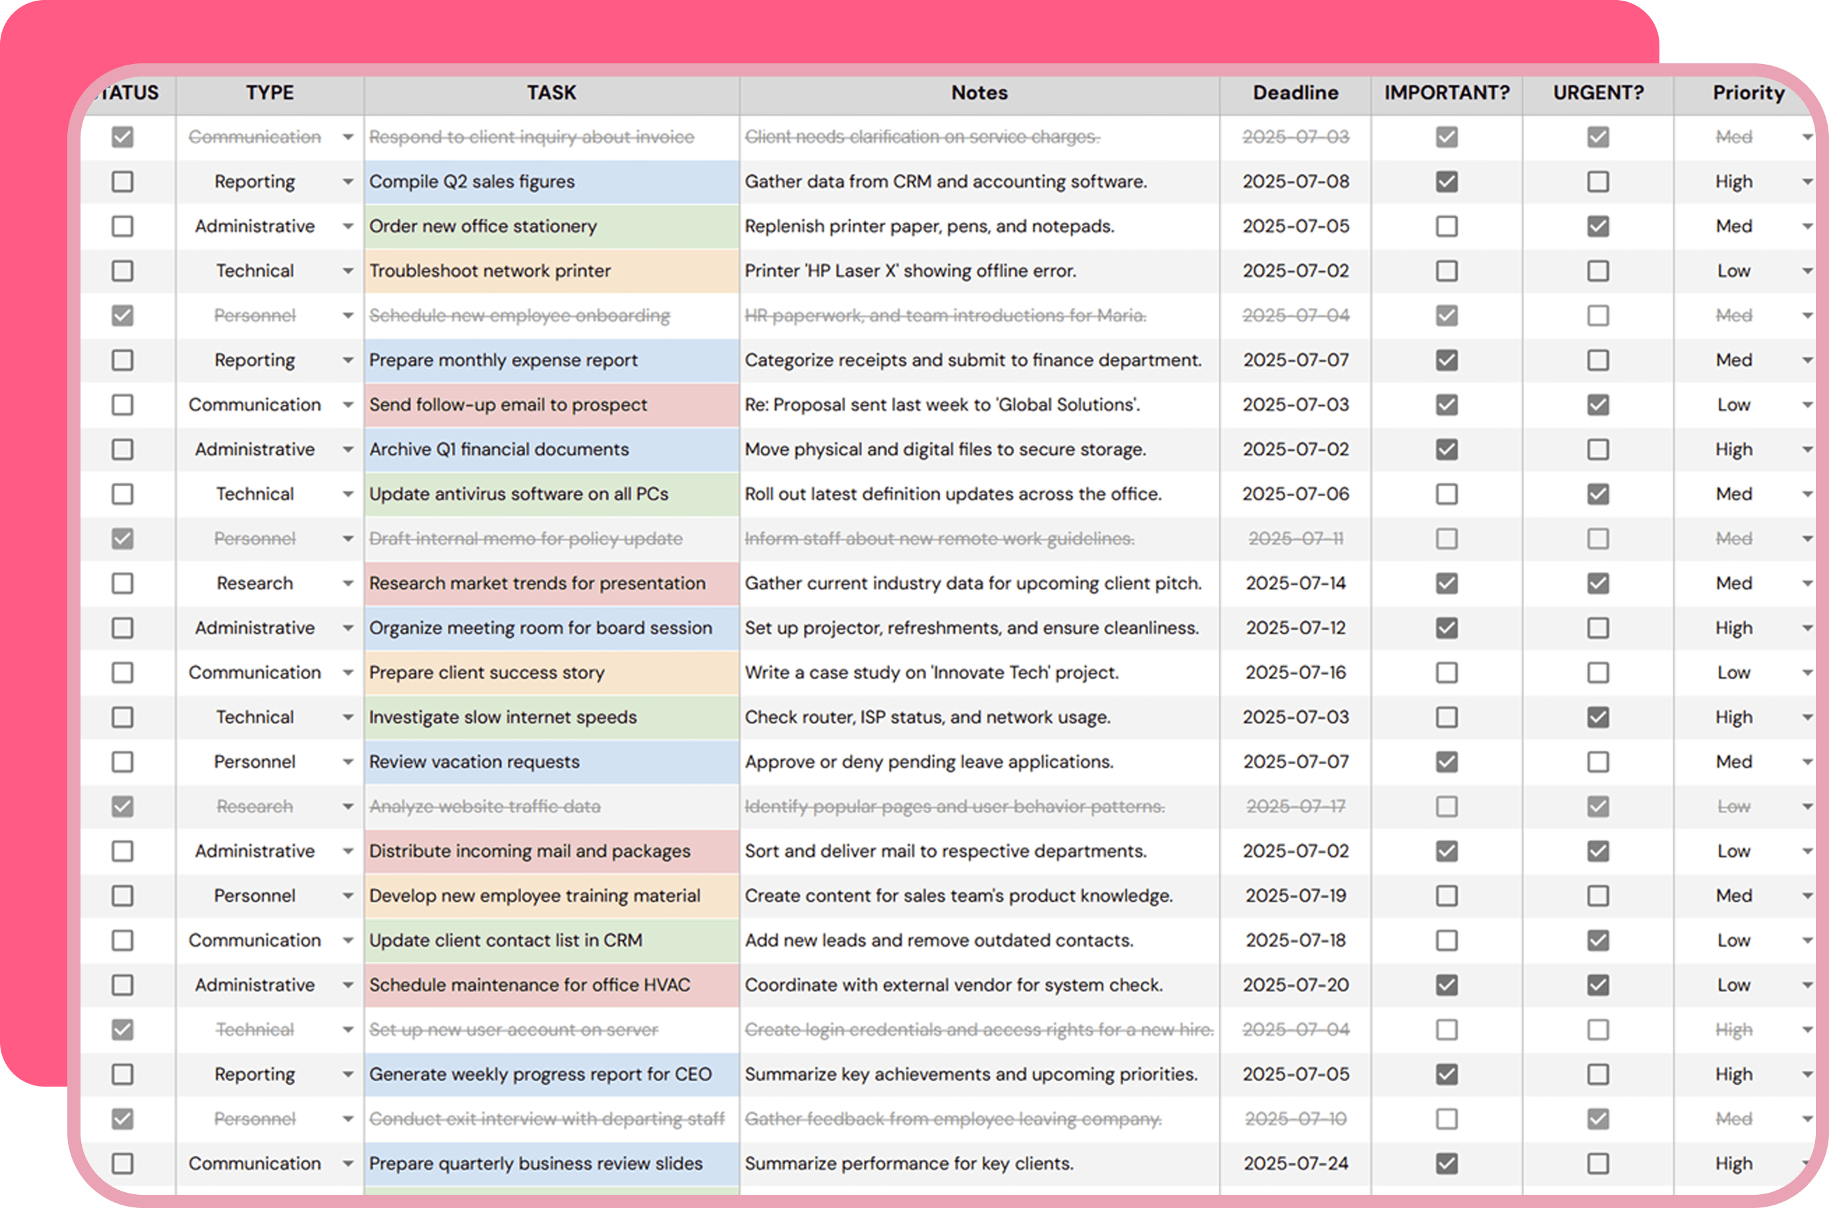This screenshot has height=1208, width=1829.
Task: Uncheck status box for Respond to client inquiry
Action: coord(123,137)
